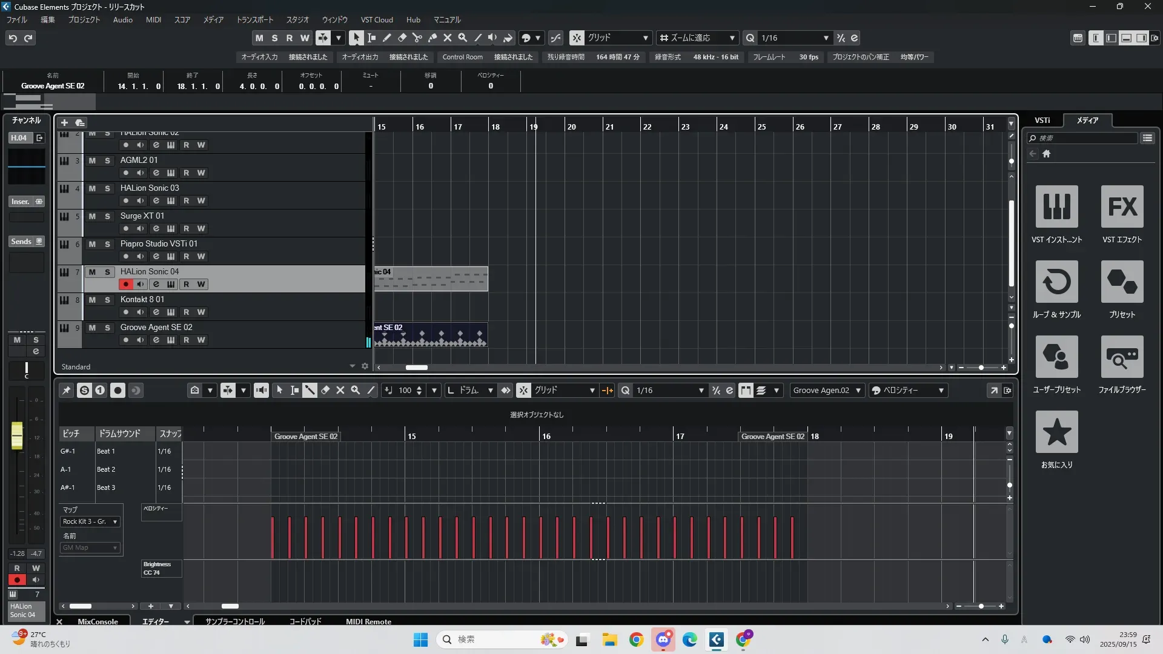Switch to the MixConsole tab
The image size is (1163, 654).
tap(98, 621)
